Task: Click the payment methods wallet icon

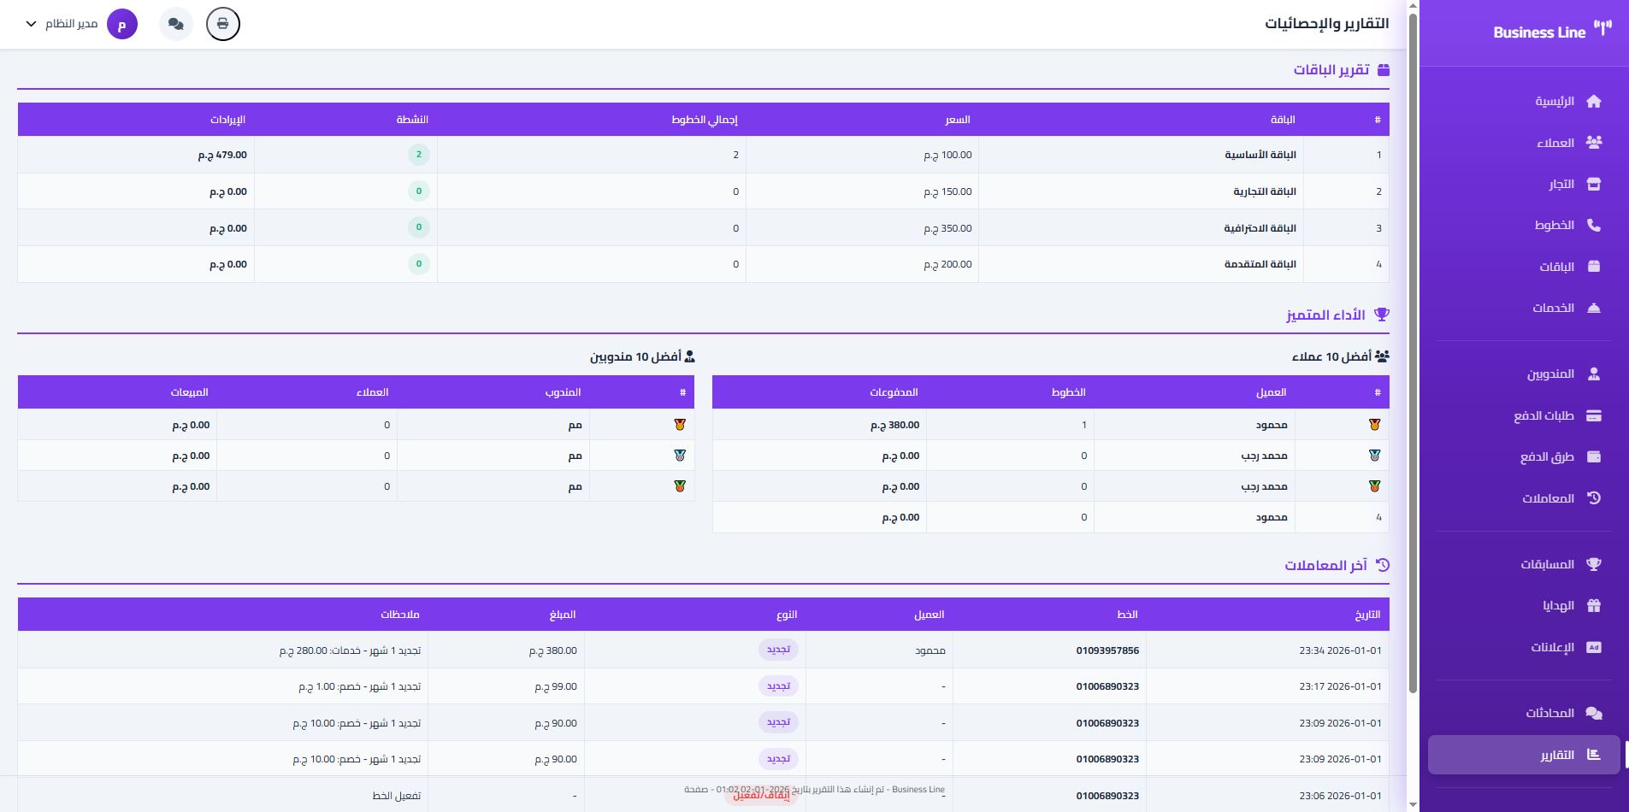Action: point(1593,457)
